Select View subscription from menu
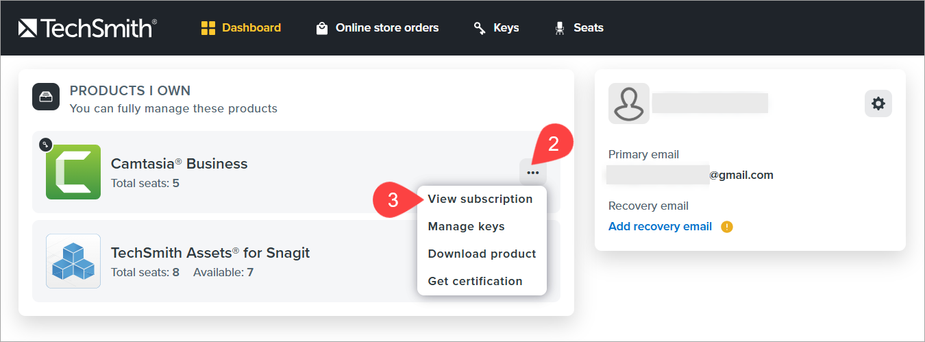925x342 pixels. (480, 199)
